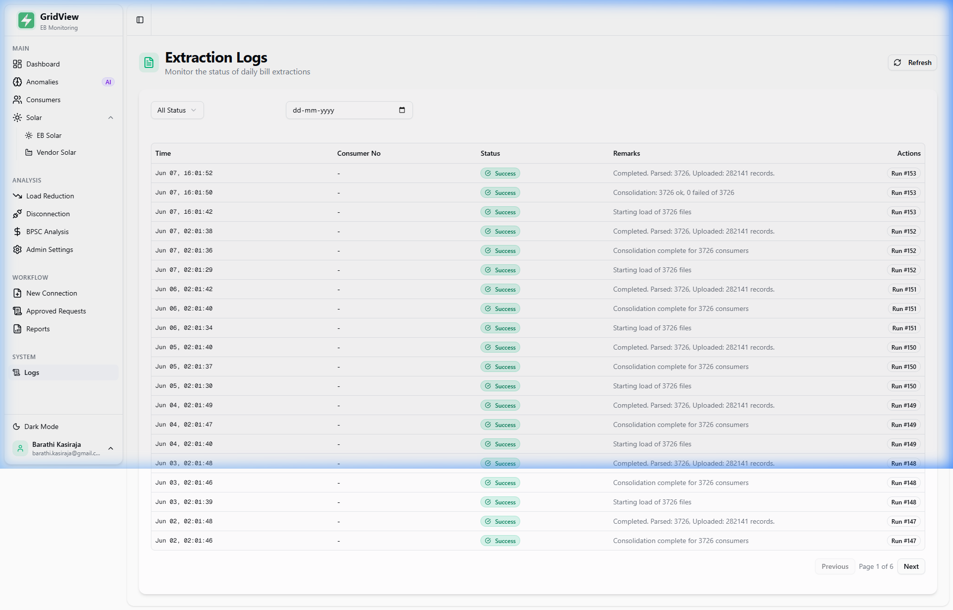The height and width of the screenshot is (610, 953).
Task: Click the Approved Requests list icon
Action: pos(17,311)
